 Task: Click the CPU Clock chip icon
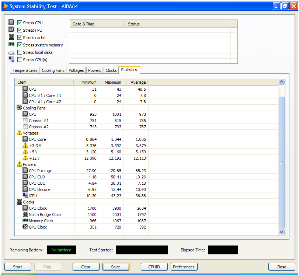click(25, 208)
